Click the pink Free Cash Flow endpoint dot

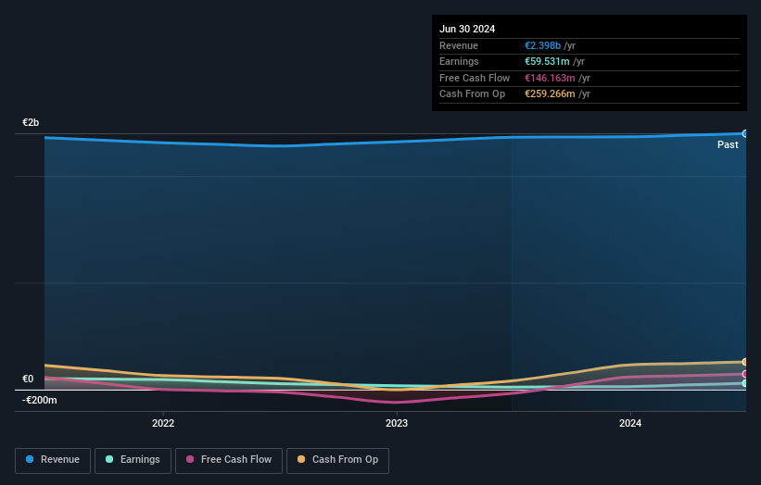pyautogui.click(x=744, y=374)
